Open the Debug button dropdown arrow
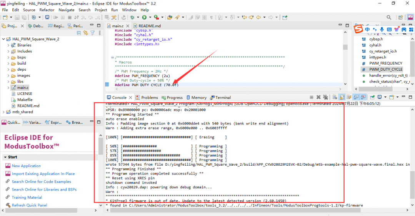415x216 pixels. coord(138,17)
